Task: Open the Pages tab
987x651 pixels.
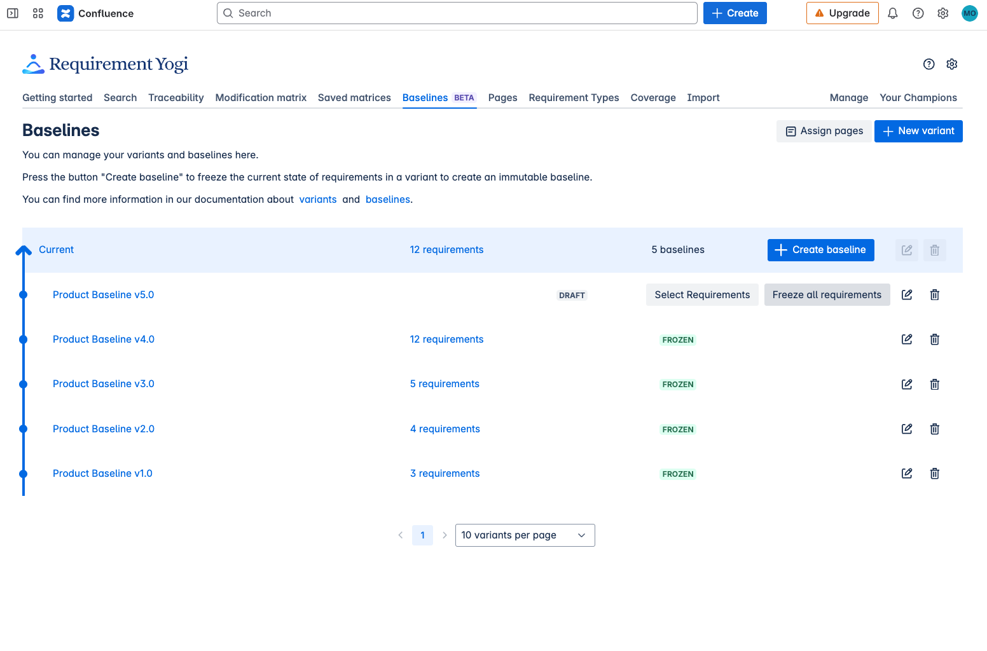Action: (x=502, y=98)
